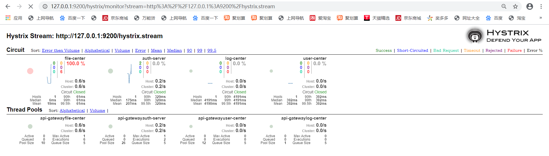
Task: Click the user-center circuit status dot
Action: coord(271,71)
